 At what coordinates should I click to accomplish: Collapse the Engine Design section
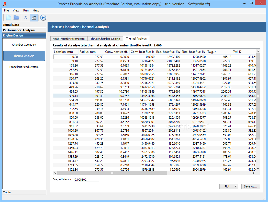click(24, 35)
